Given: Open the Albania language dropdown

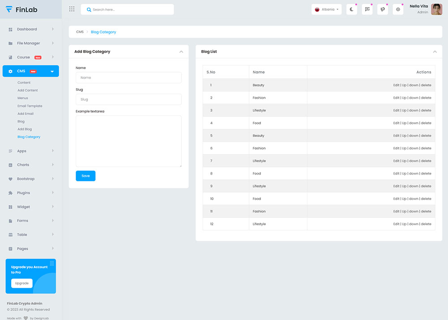Looking at the screenshot, I should pos(327,9).
